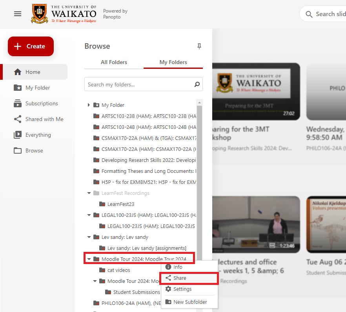This screenshot has width=346, height=312.
Task: Click folder icon beside Student Submissions
Action: 108,292
